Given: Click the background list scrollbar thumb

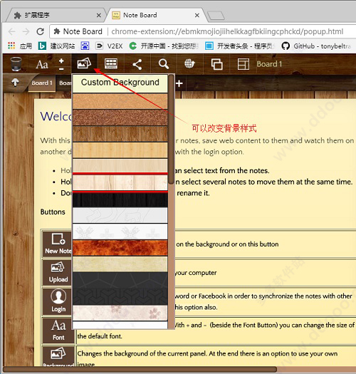Looking at the screenshot, I should point(171,129).
